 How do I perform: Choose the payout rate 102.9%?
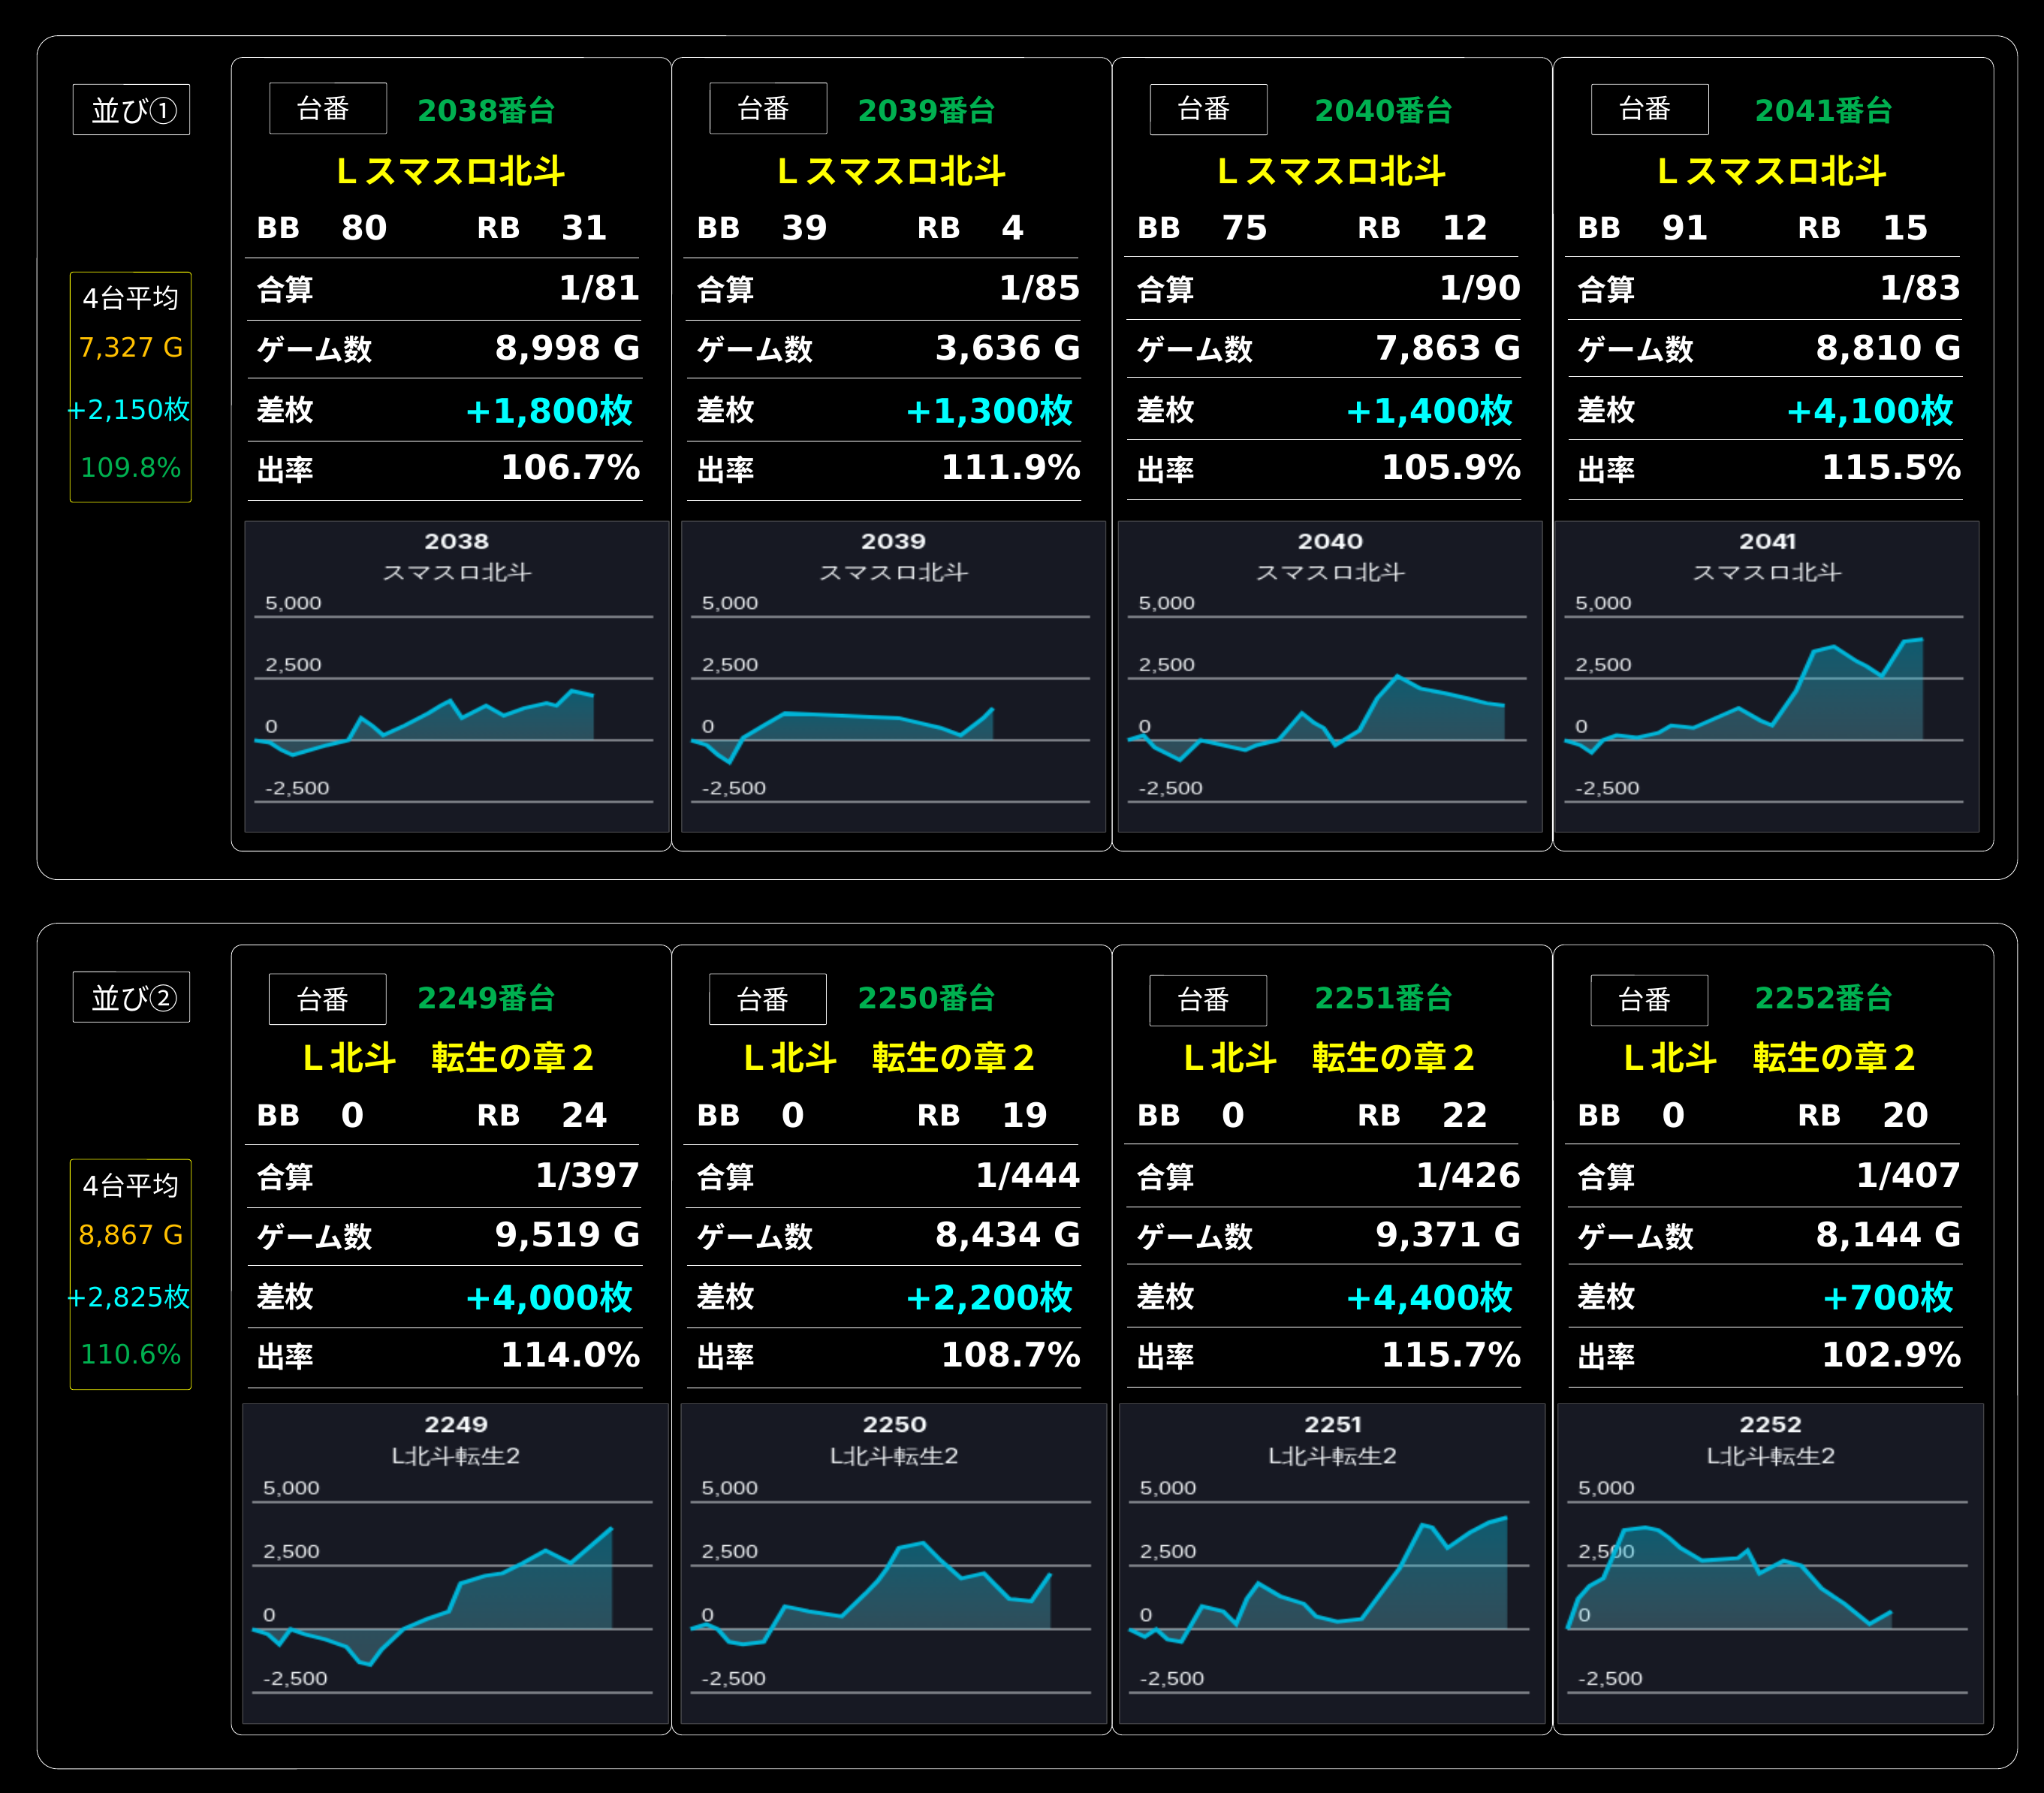(1891, 1355)
